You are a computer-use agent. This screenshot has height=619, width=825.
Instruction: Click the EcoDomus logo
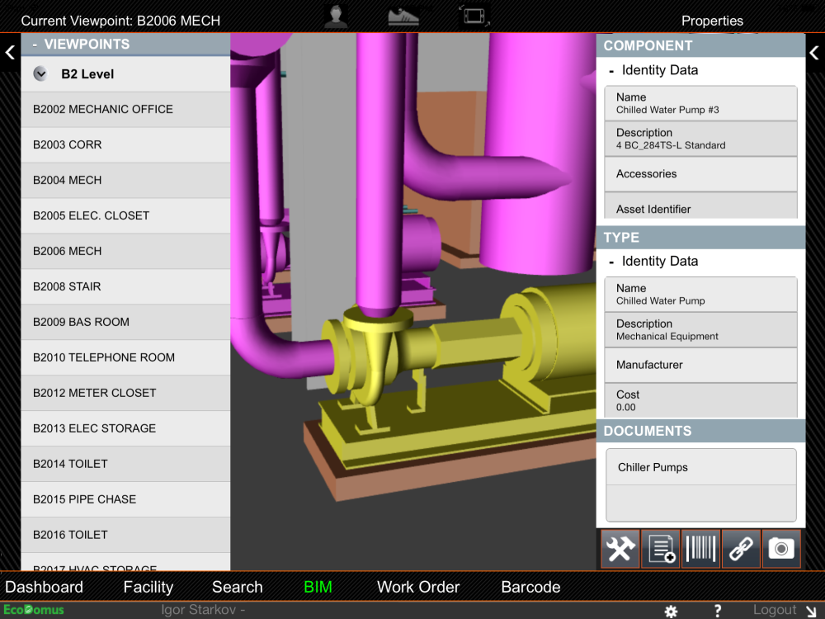click(x=33, y=609)
